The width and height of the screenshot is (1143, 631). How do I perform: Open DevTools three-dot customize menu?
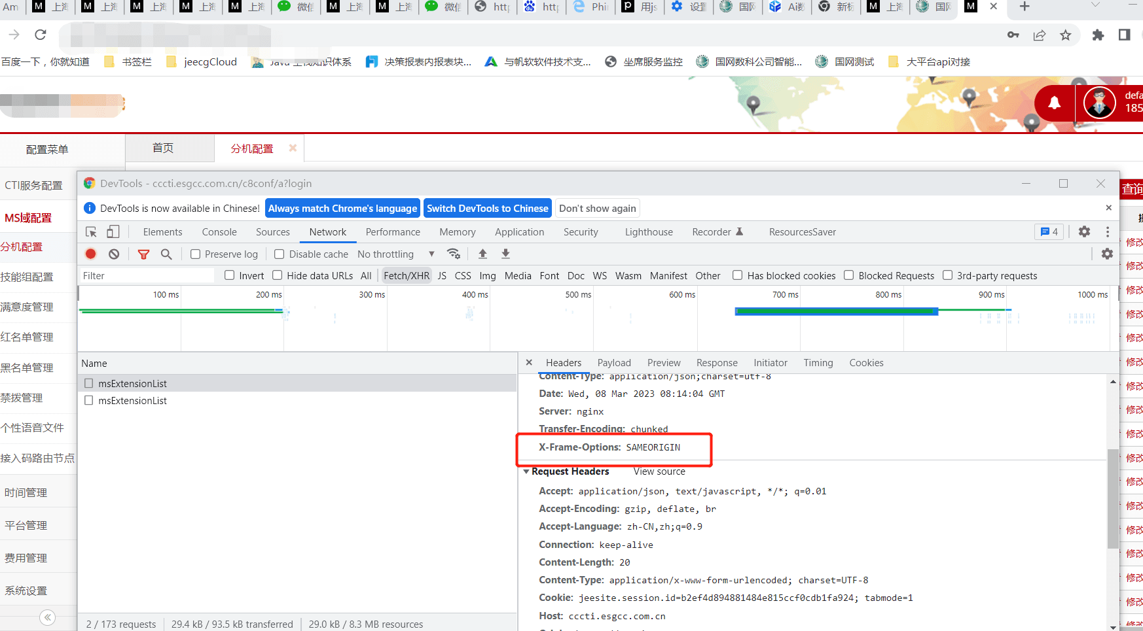point(1108,231)
